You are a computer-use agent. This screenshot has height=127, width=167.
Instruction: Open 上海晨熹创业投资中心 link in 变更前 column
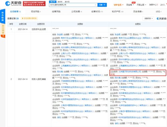76,66
